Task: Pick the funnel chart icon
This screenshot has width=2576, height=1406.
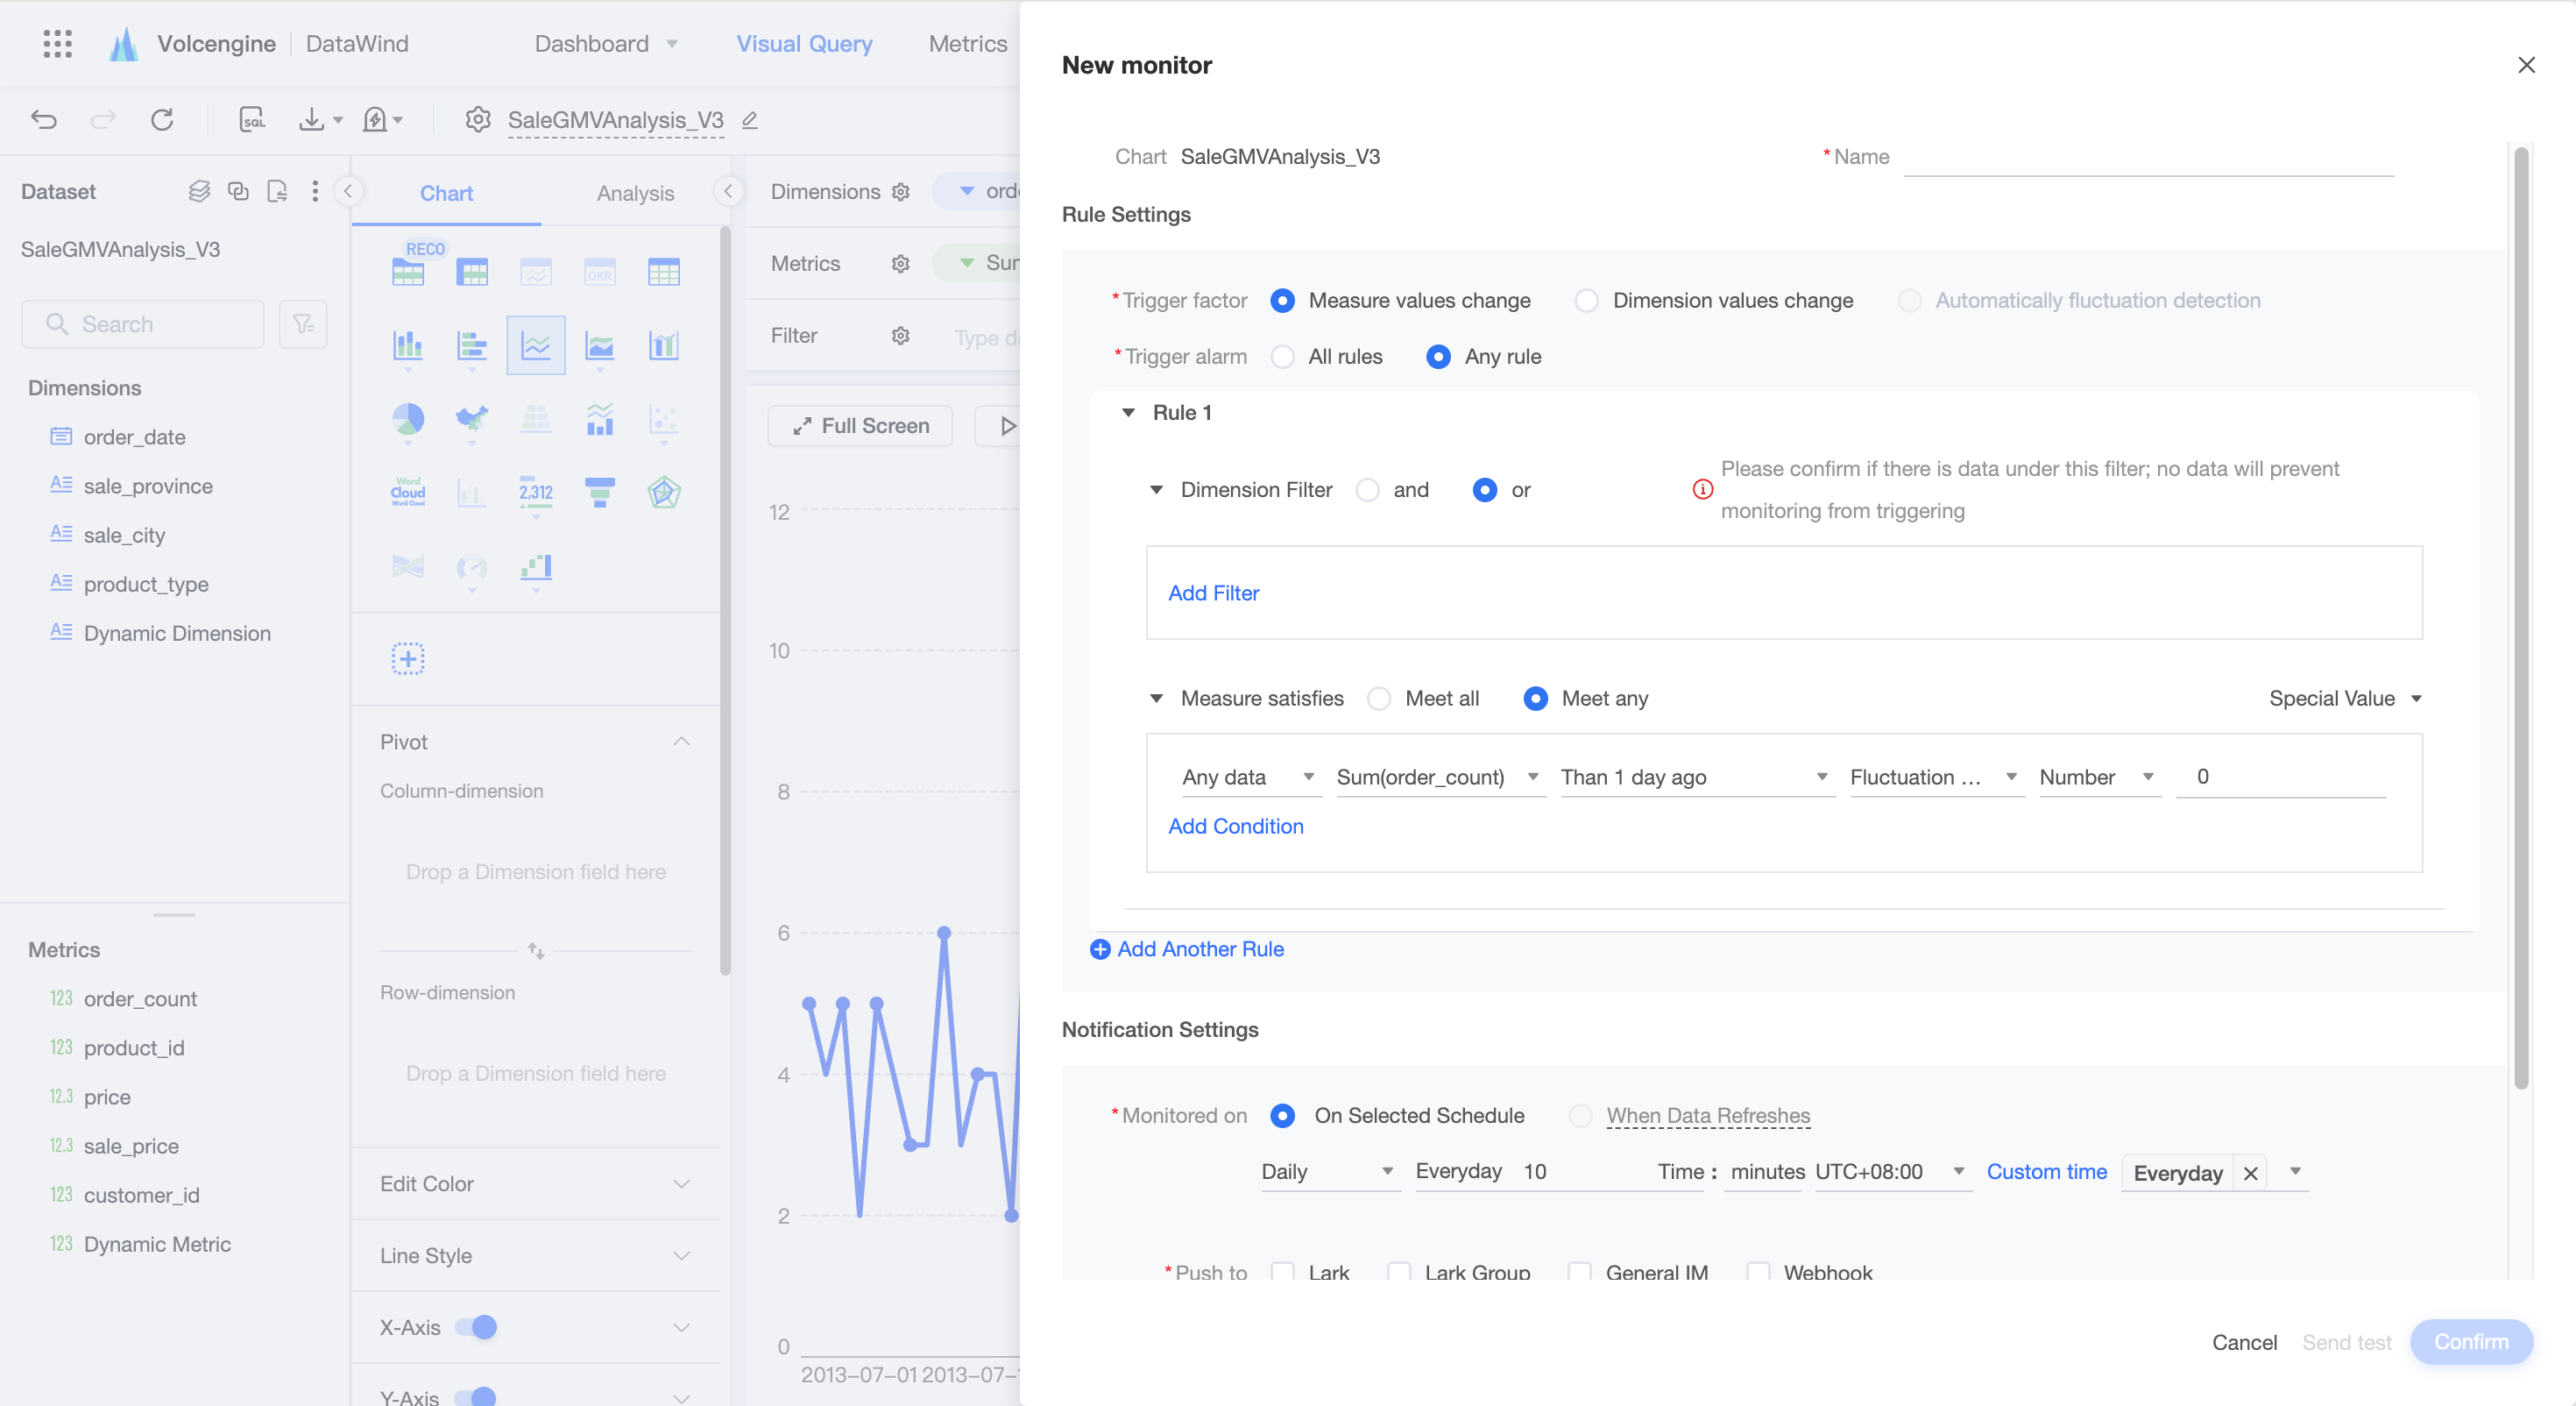Action: tap(600, 492)
